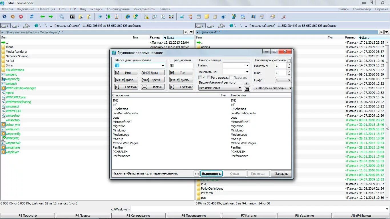
Task: Click the clipboard checkmark toolbar icon
Action: click(116, 17)
